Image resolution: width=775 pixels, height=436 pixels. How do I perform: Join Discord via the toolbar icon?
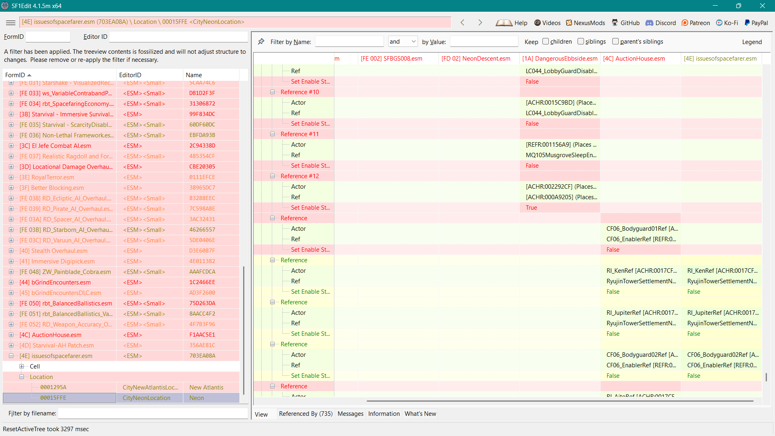(x=649, y=23)
